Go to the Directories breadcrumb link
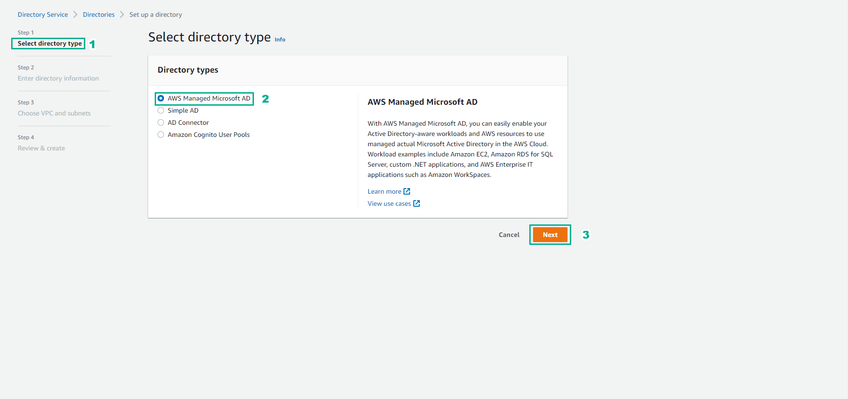The image size is (848, 399). [x=99, y=14]
